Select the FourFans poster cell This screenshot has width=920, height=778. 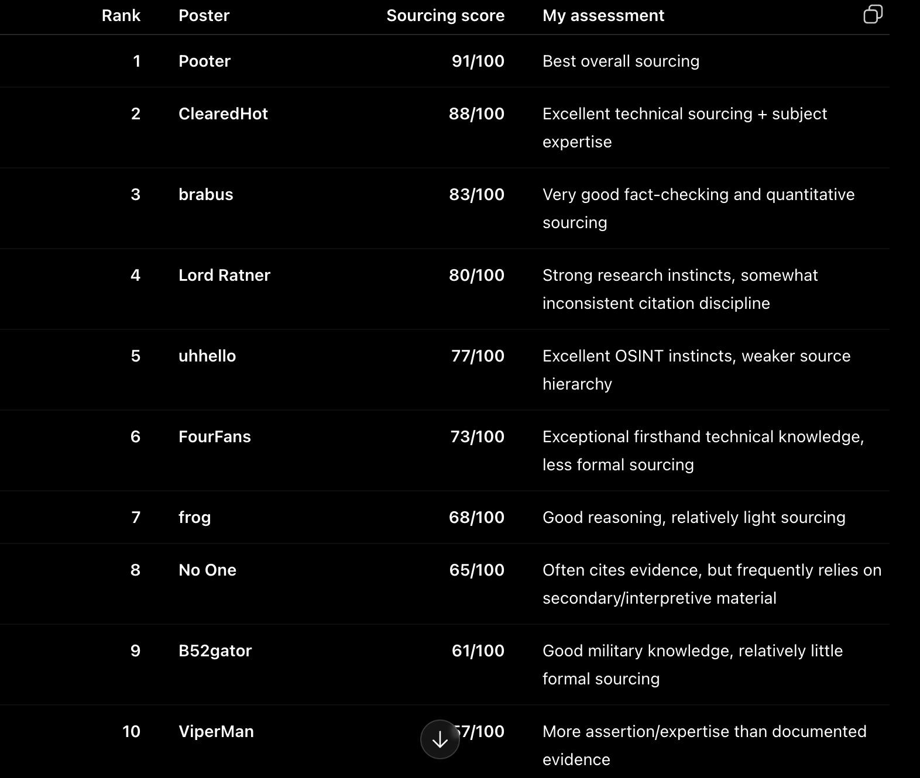coord(215,437)
